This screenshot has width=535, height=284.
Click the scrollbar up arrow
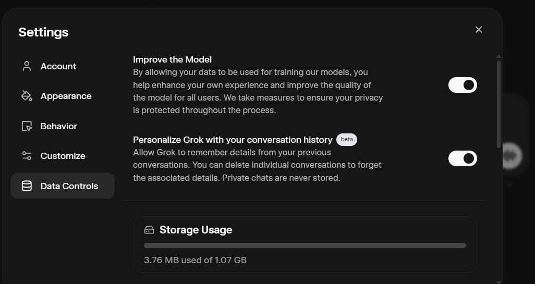tap(498, 56)
